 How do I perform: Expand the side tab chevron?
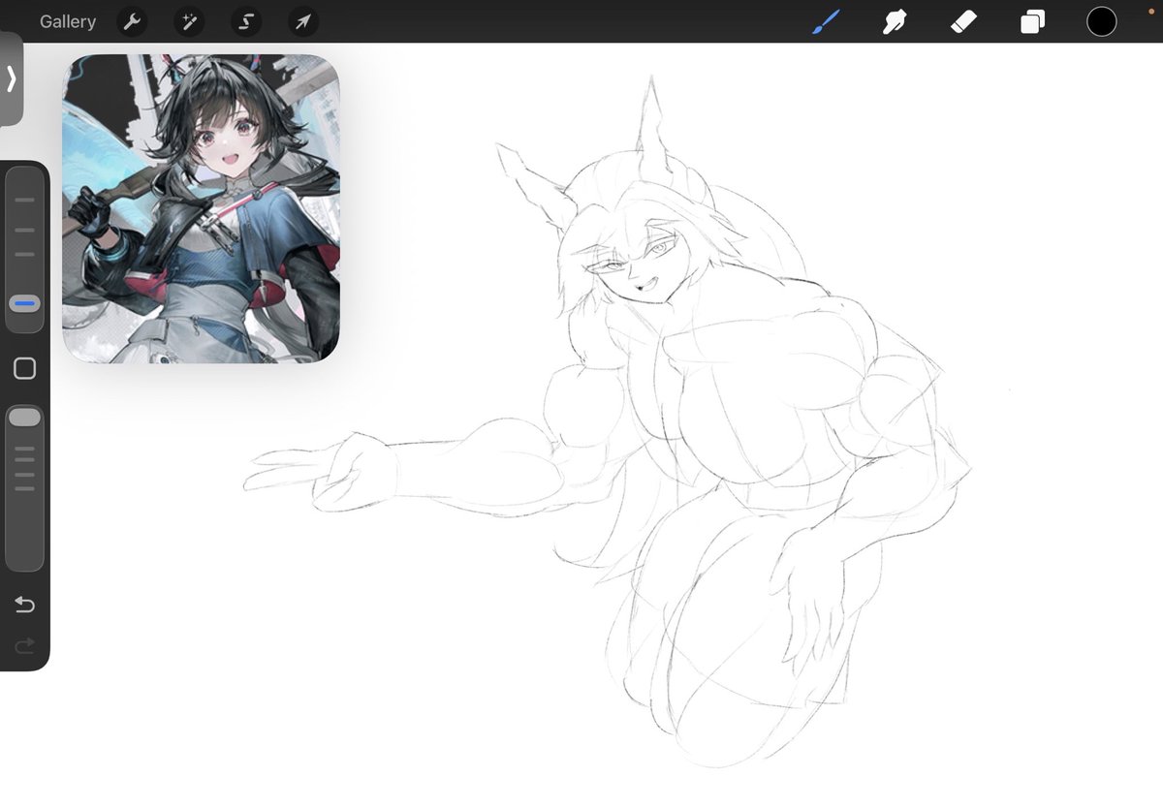tap(11, 78)
